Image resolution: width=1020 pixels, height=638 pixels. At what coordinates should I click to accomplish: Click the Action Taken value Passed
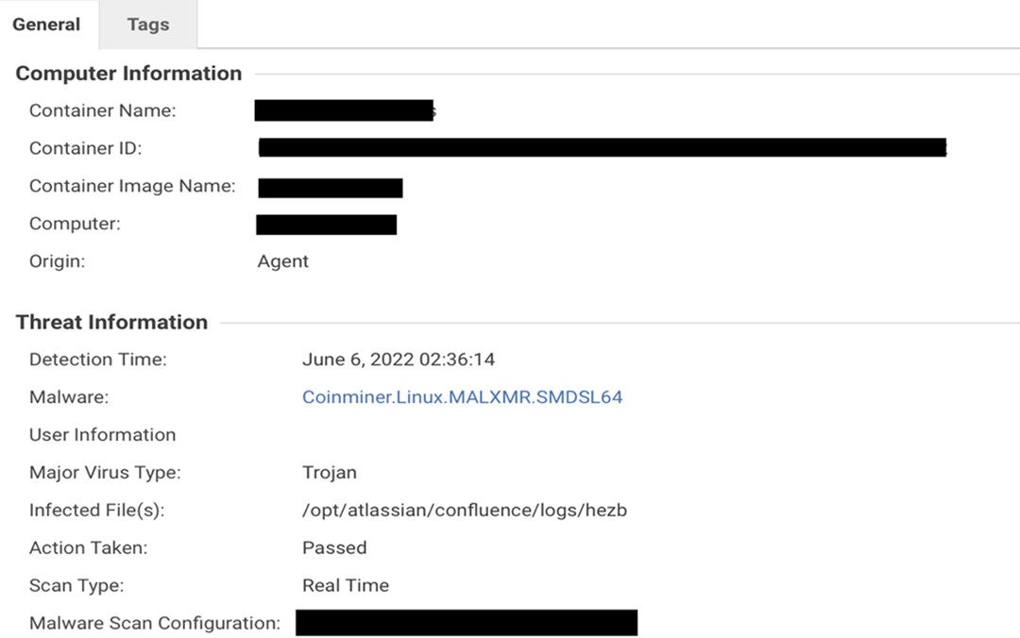tap(334, 548)
